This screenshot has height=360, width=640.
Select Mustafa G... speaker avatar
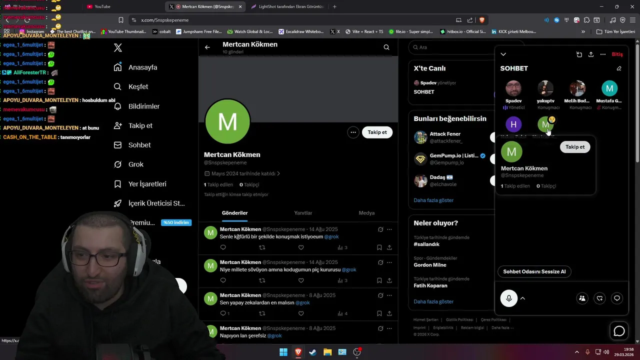coord(609,88)
